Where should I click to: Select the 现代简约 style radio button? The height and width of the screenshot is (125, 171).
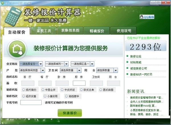[x=24, y=90]
